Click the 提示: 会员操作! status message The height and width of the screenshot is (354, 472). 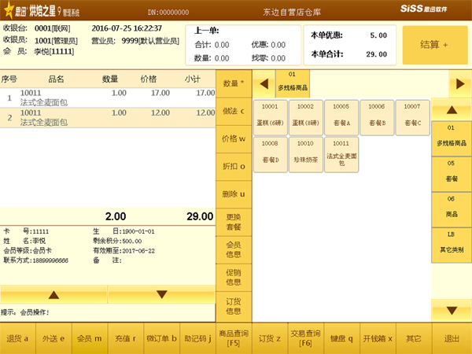pyautogui.click(x=25, y=312)
